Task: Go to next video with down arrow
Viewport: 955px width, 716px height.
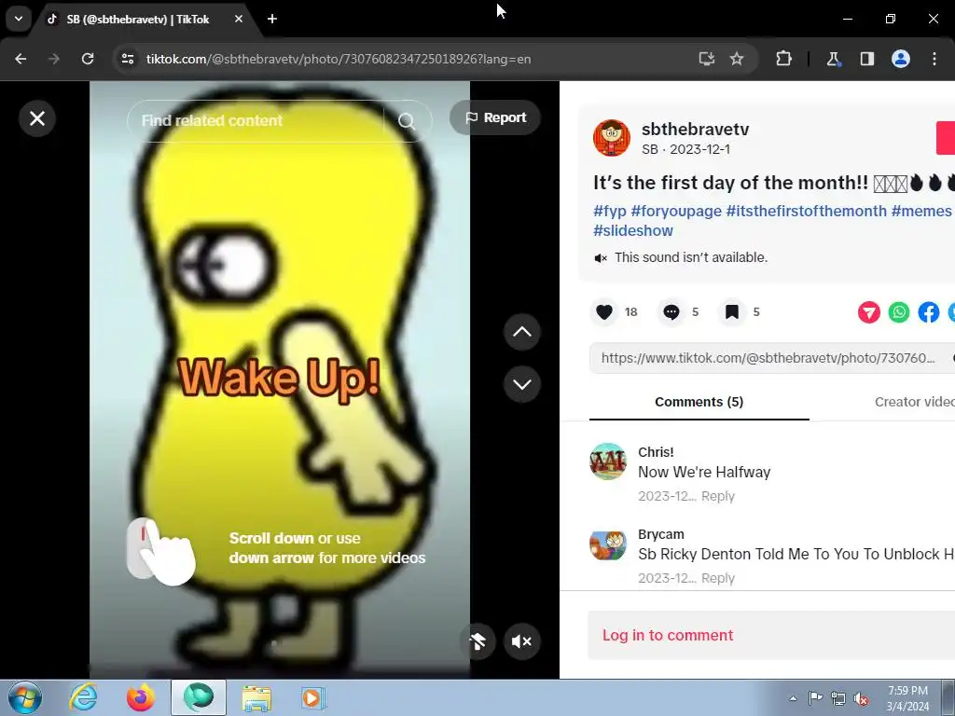Action: [522, 384]
